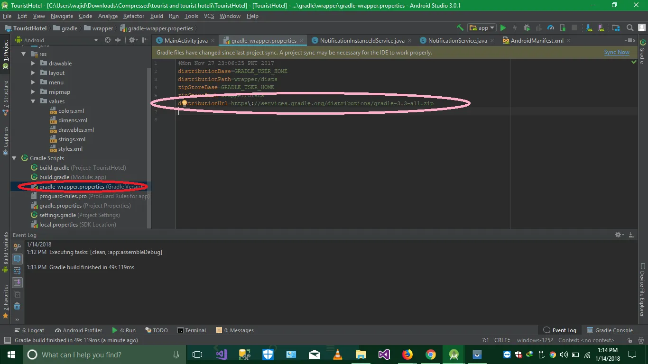Screen dimensions: 648x364
Task: Click the Scroll from Source target icon
Action: tap(108, 40)
